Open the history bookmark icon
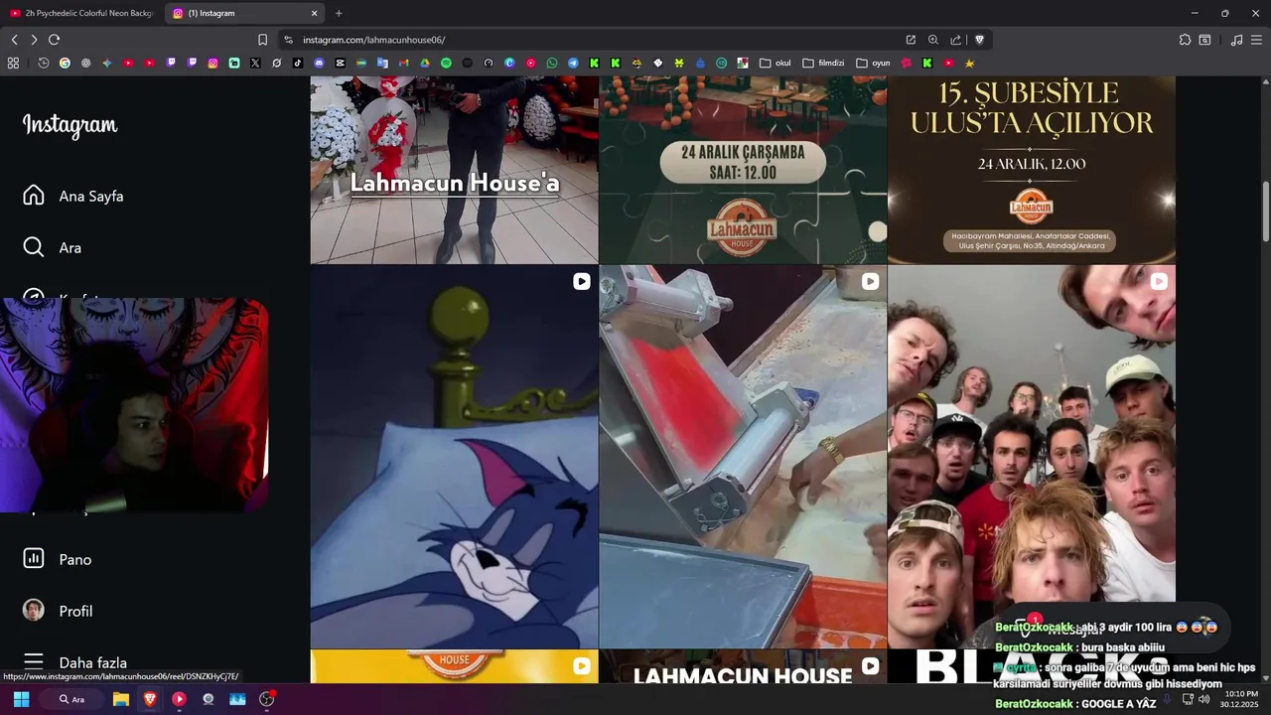1271x715 pixels. tap(44, 63)
